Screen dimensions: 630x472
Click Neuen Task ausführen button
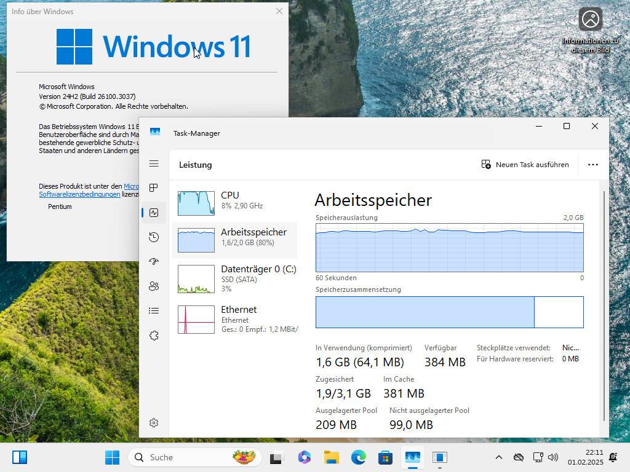tap(525, 165)
